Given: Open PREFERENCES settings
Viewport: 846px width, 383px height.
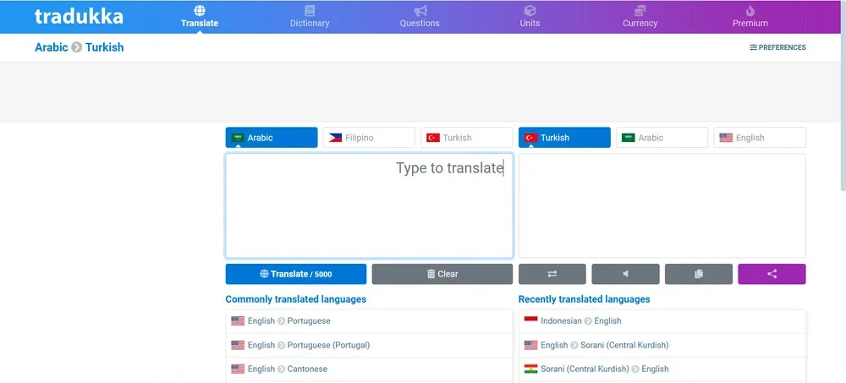Looking at the screenshot, I should [x=777, y=47].
